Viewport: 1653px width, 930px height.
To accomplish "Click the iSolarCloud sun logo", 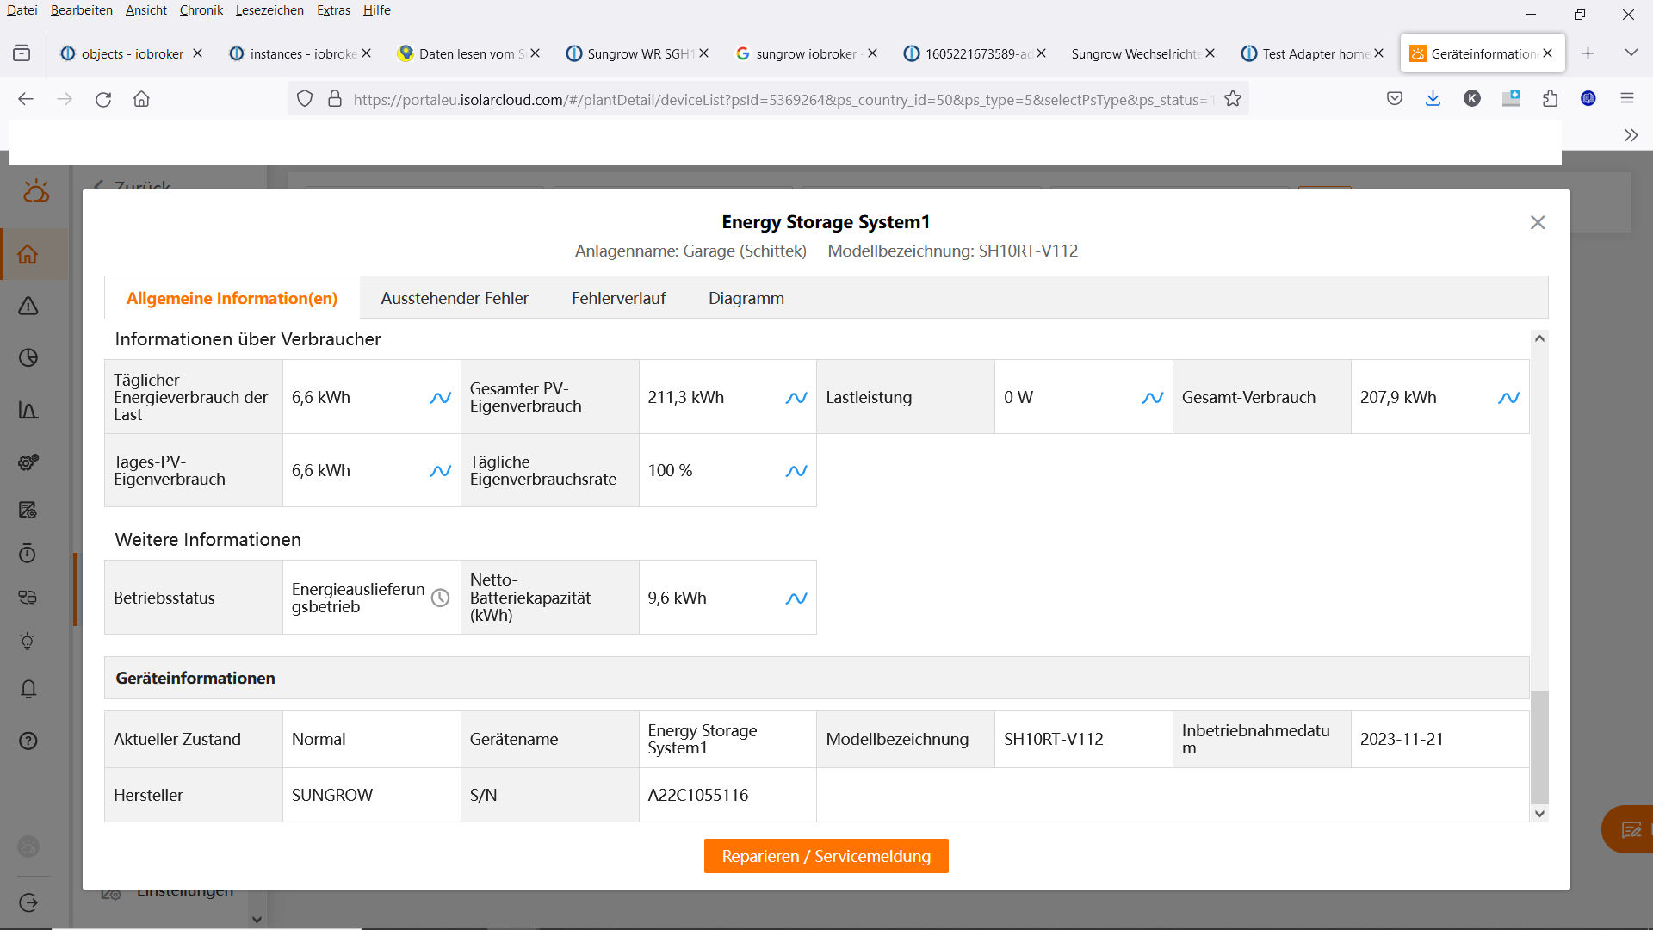I will 35,190.
